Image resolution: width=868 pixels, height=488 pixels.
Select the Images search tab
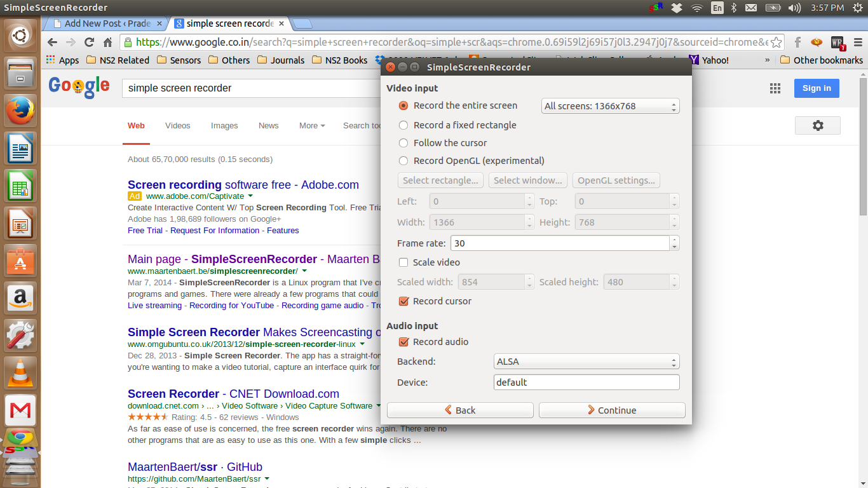pos(224,126)
